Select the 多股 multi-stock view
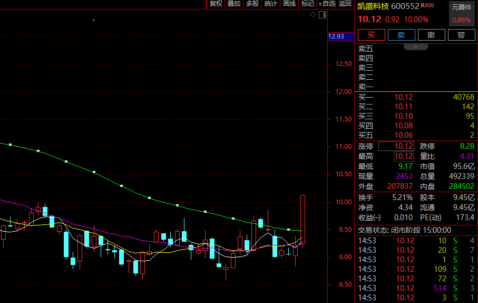Screen dimensions: 478x303 pos(252,4)
